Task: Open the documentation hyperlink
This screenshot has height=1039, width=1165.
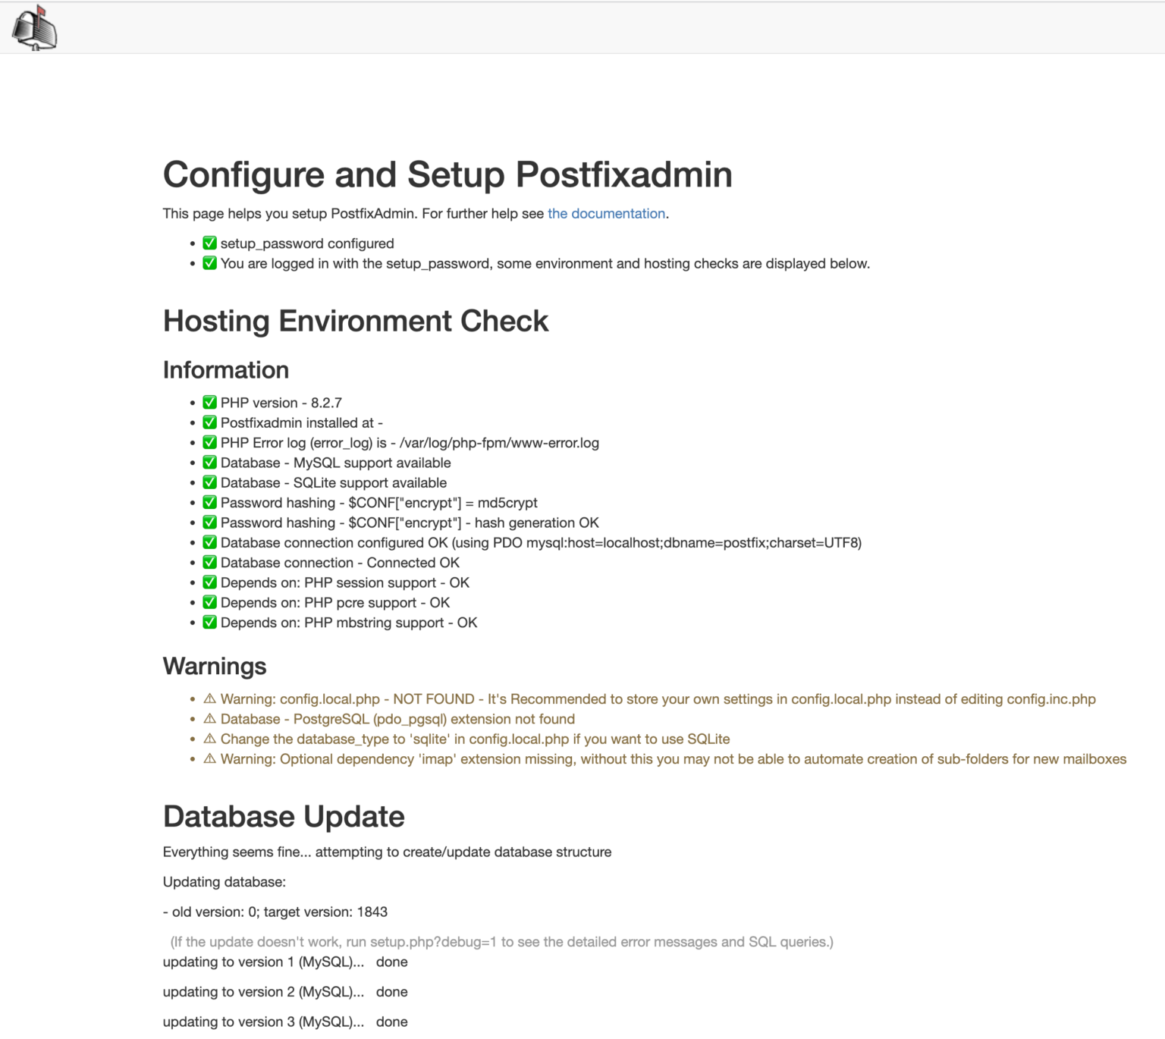Action: point(606,214)
